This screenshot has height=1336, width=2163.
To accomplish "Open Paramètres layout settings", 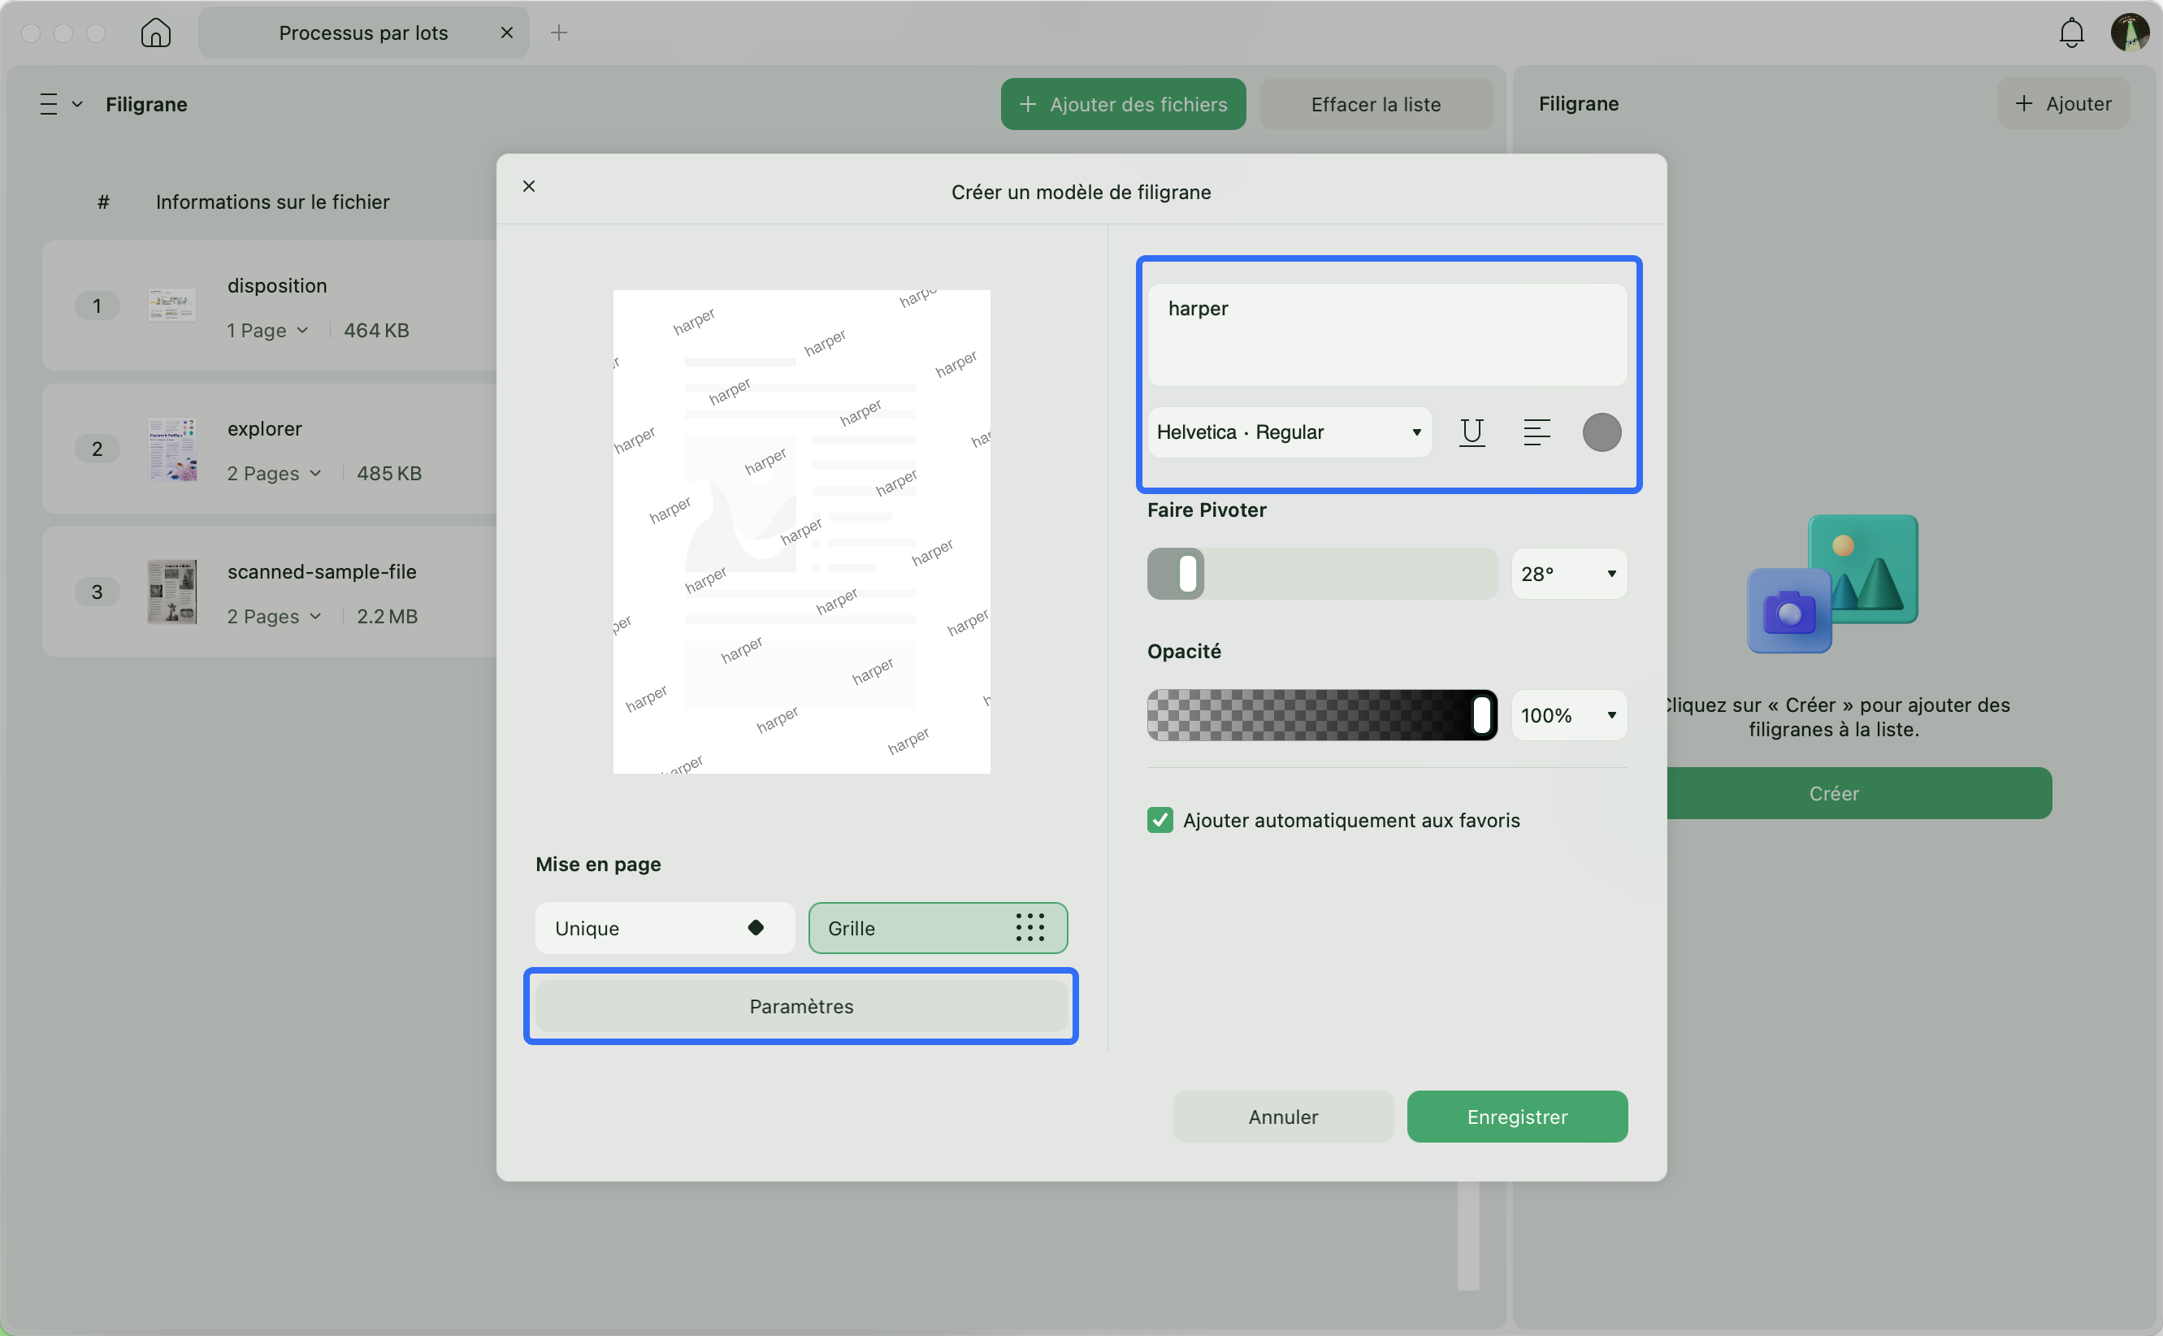I will pyautogui.click(x=800, y=1006).
